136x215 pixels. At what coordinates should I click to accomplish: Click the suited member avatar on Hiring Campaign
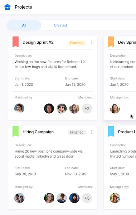point(62,198)
